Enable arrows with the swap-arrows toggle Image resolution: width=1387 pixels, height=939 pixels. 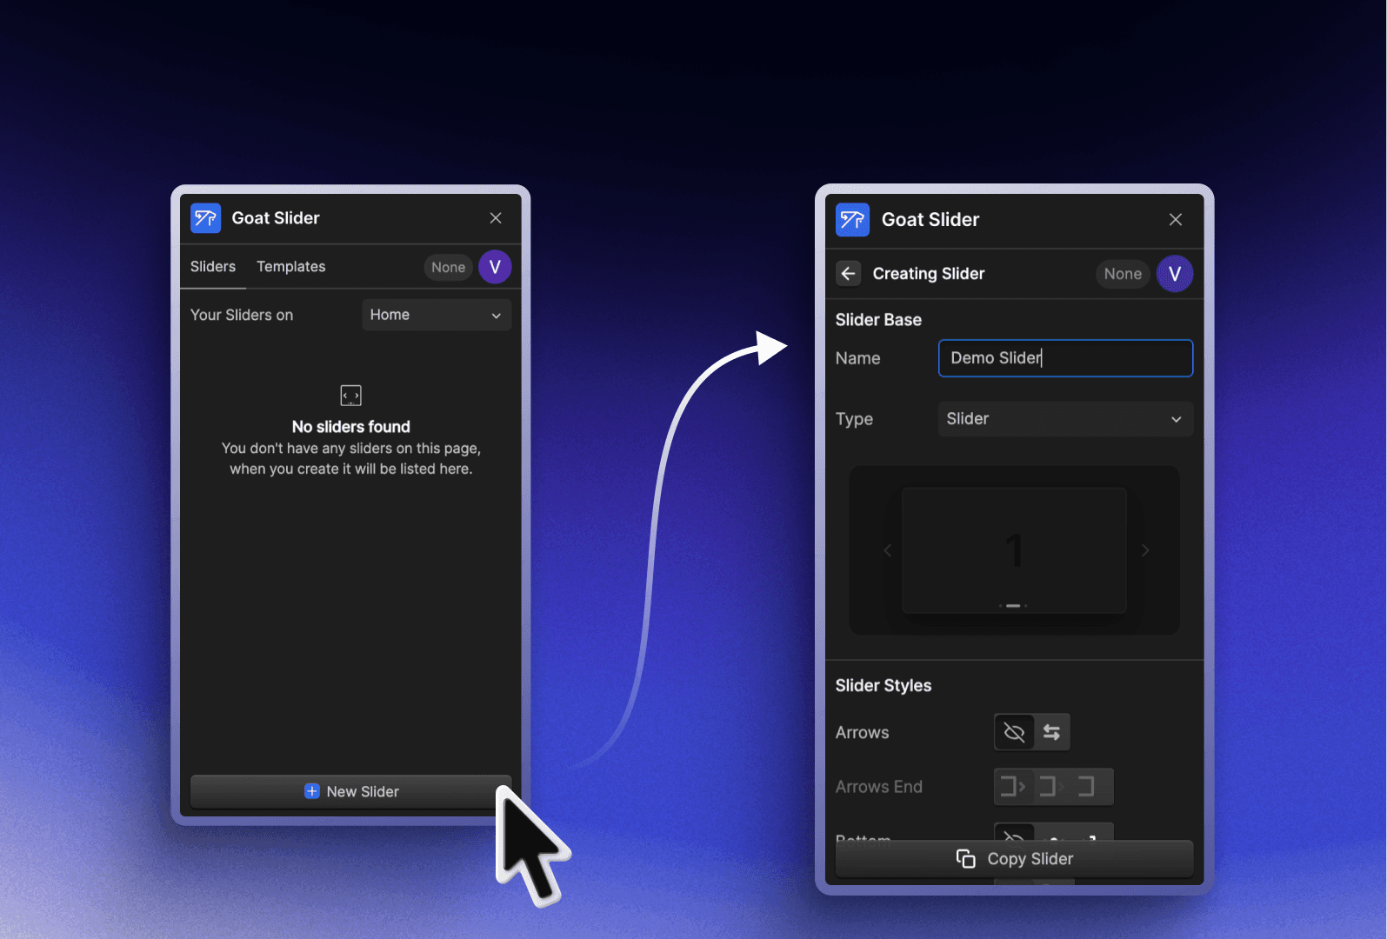click(x=1052, y=733)
